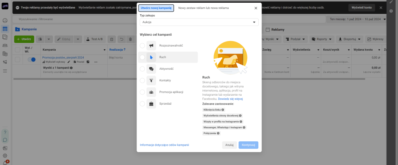
Task: Open notifications bell with badge
Action: click(x=5, y=163)
